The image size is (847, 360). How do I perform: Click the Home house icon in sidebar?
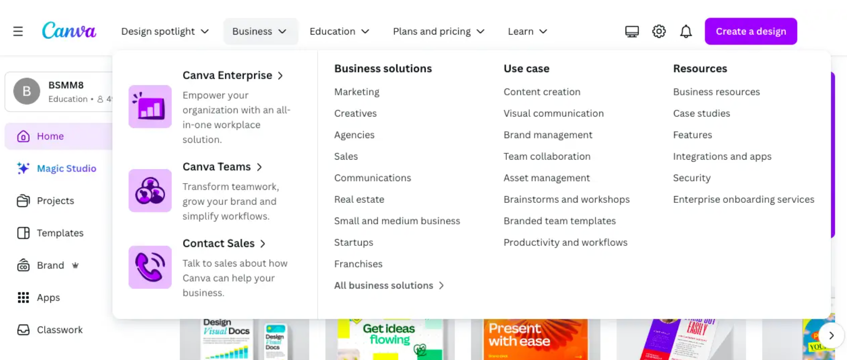[x=23, y=136]
